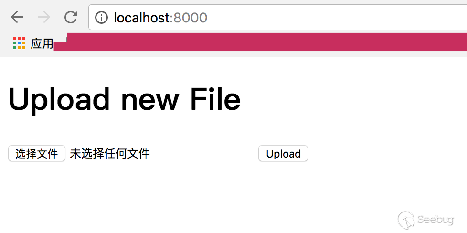Go back using the browser back arrow

[x=17, y=17]
